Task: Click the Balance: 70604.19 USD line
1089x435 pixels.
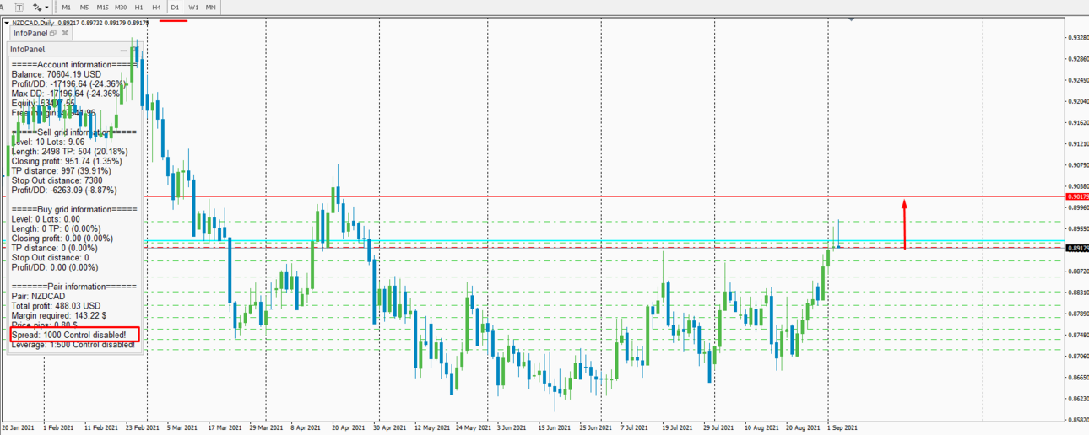Action: pos(56,74)
